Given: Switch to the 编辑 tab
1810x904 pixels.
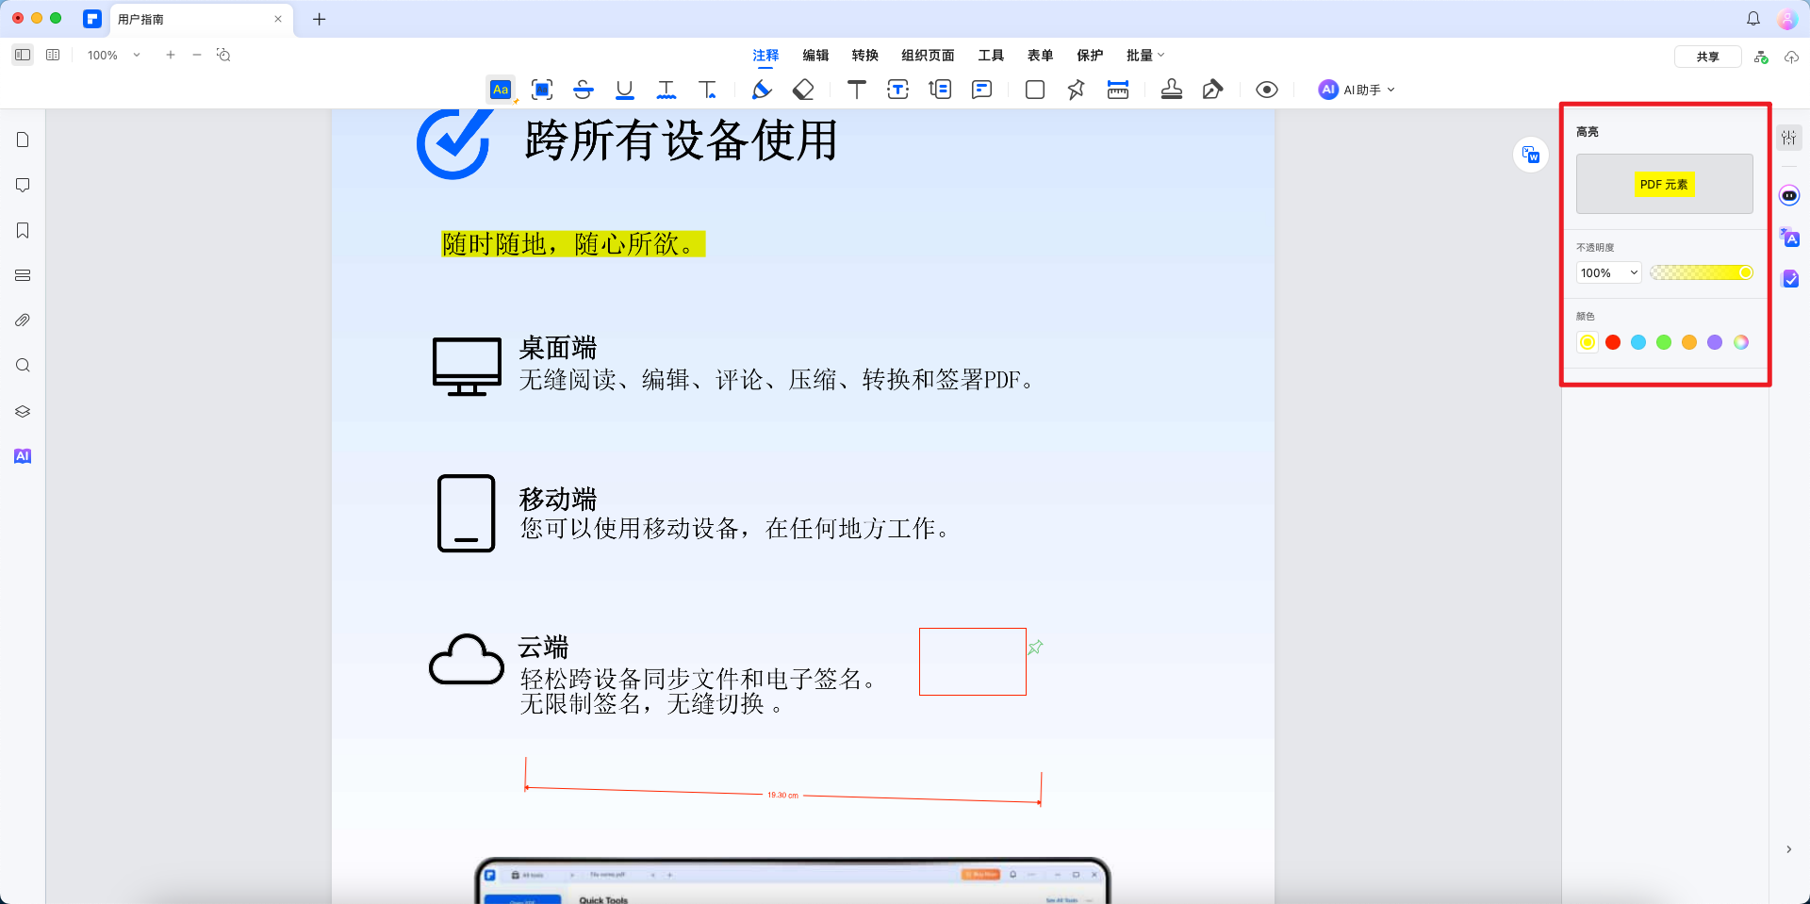Looking at the screenshot, I should (816, 55).
